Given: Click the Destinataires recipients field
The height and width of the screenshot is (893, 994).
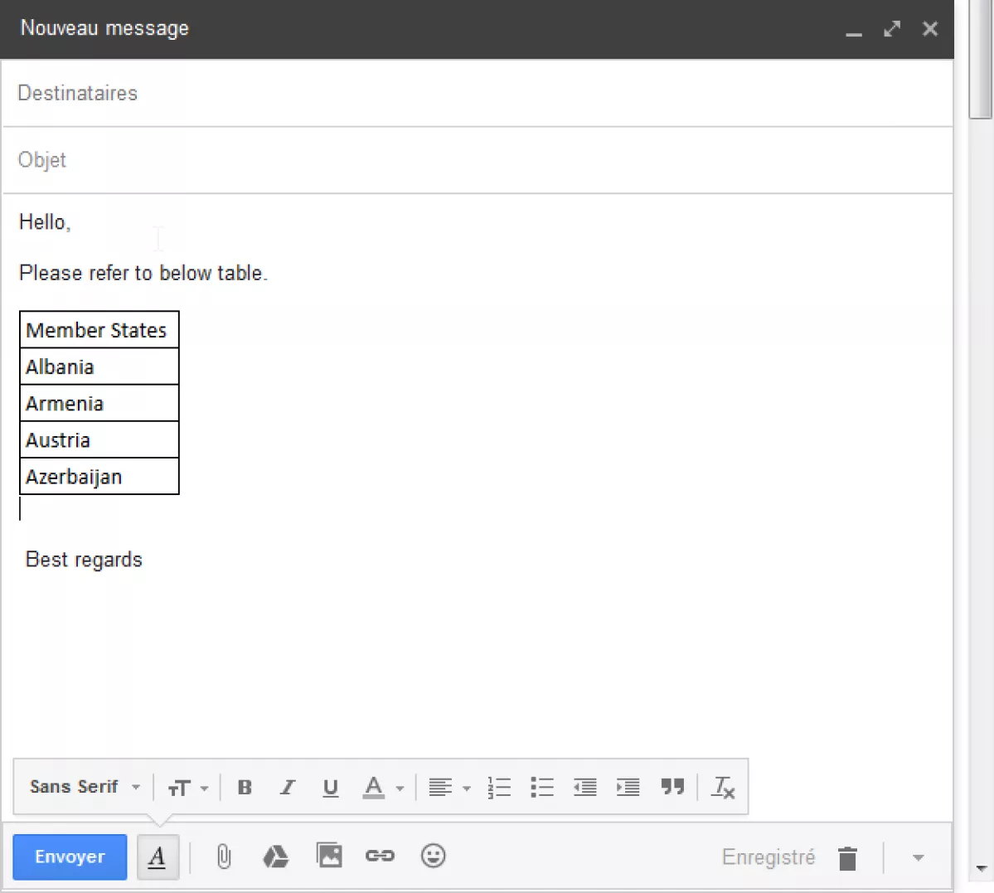Looking at the screenshot, I should pyautogui.click(x=477, y=93).
